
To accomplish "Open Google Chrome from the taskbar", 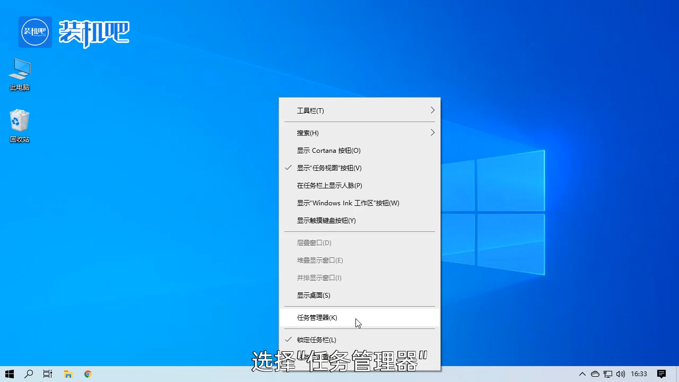I will [88, 374].
